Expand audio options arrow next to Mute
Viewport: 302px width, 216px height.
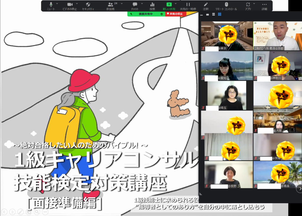point(57,4)
